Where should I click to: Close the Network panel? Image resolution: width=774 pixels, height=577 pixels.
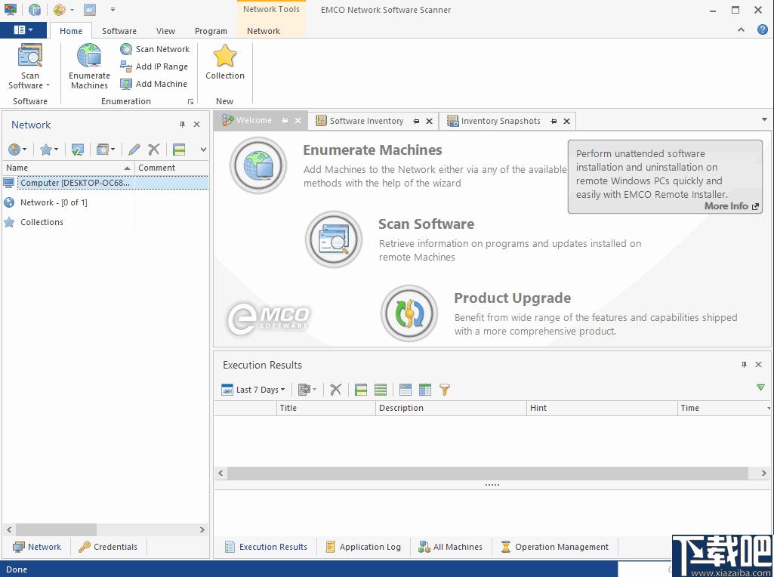pyautogui.click(x=196, y=125)
